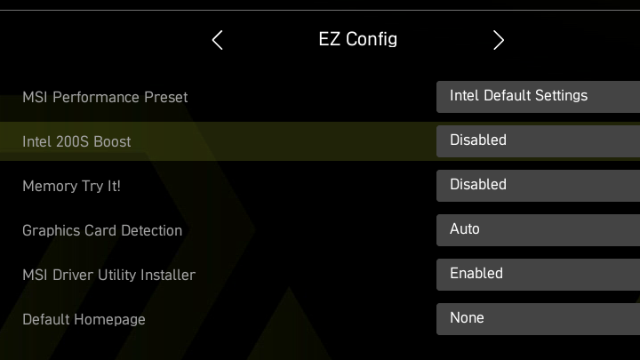Viewport: 640px width, 360px height.
Task: Select the Default Homepage label
Action: 84,319
